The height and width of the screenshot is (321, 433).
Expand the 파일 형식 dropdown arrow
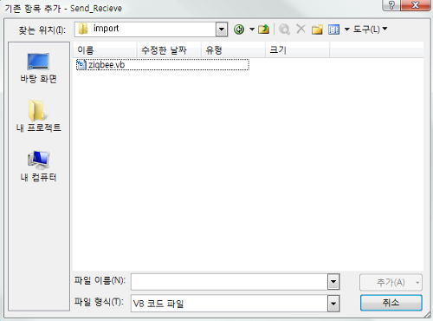[x=333, y=304]
